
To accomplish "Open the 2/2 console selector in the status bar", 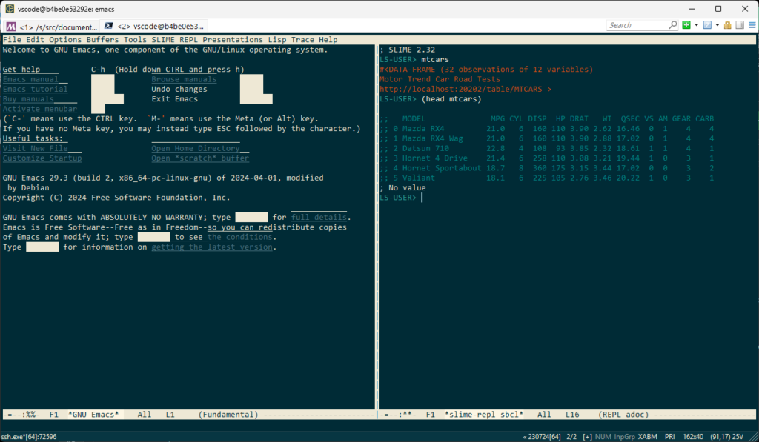I will coord(571,437).
